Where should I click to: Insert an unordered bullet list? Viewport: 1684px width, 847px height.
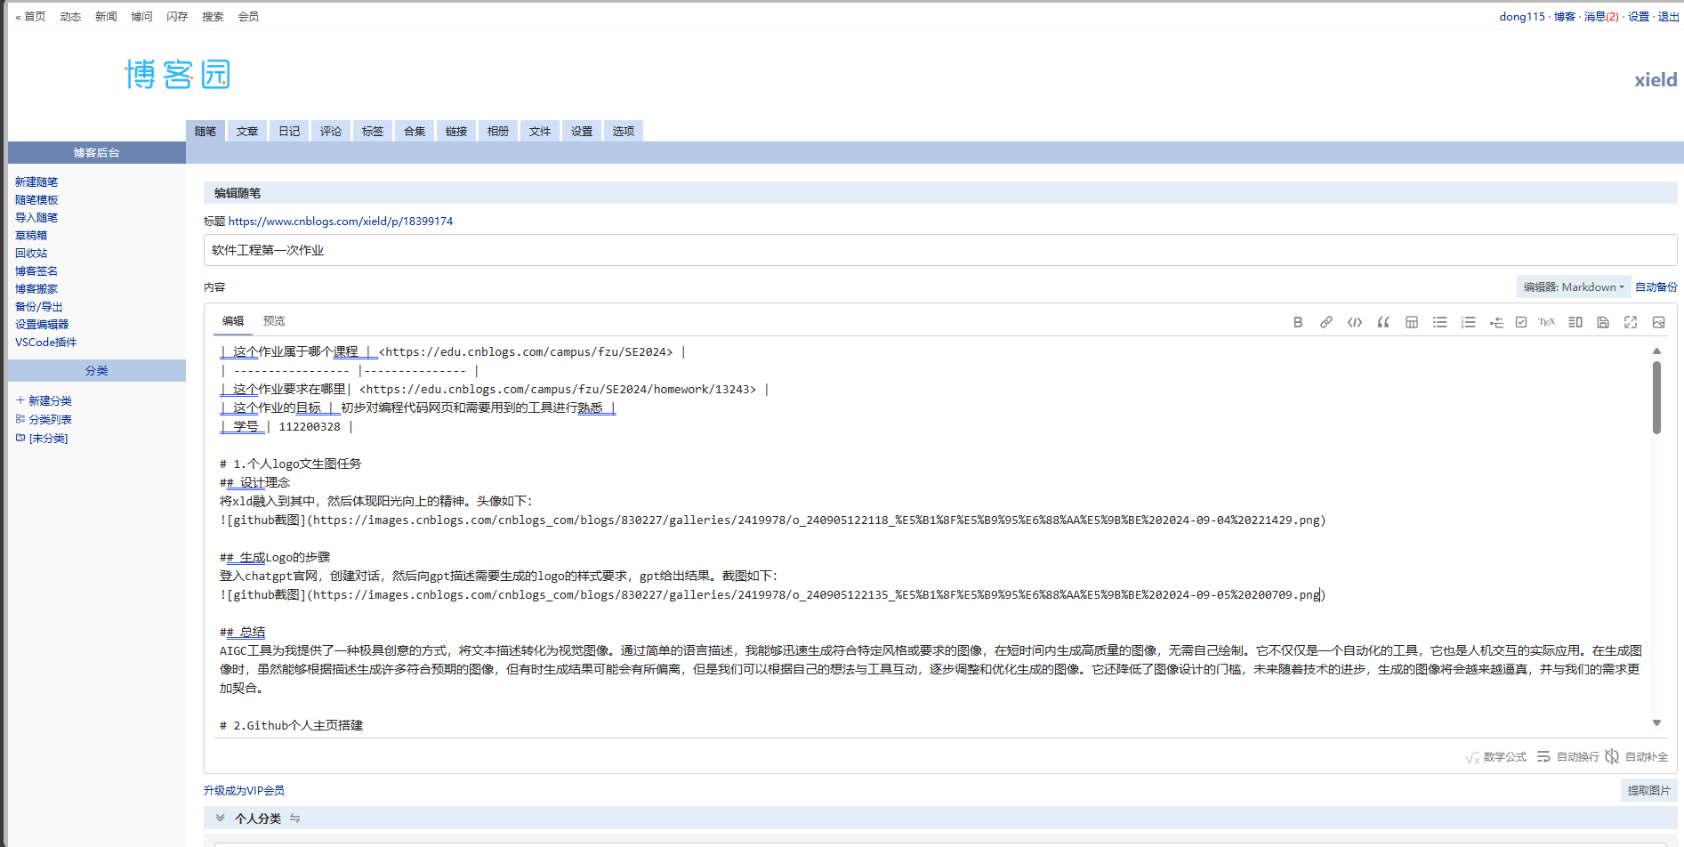(1440, 322)
